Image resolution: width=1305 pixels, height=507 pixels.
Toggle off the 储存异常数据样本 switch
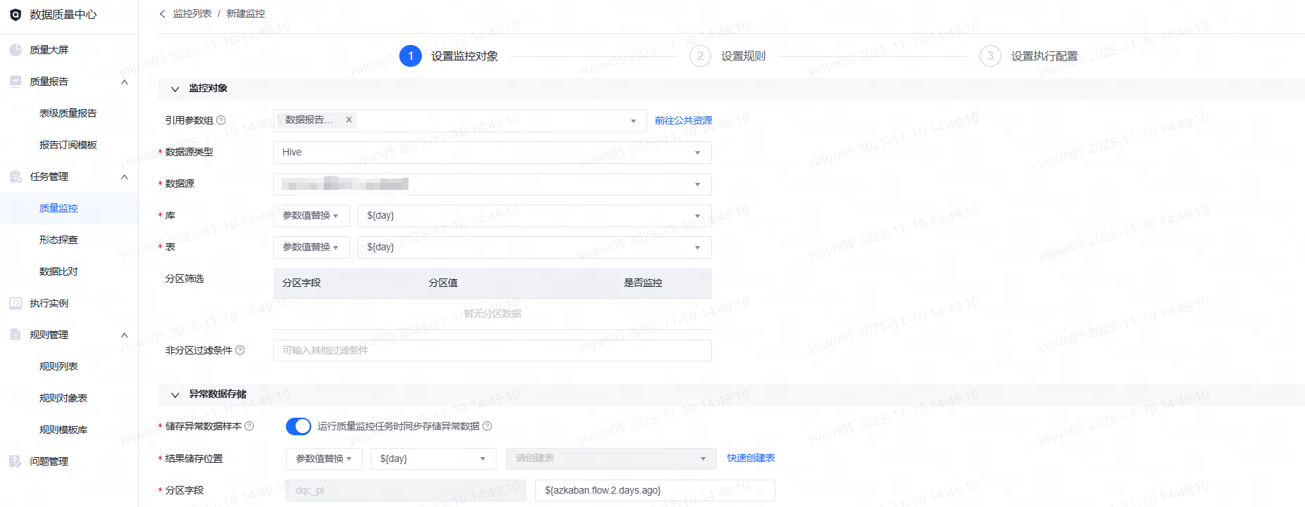[x=299, y=426]
